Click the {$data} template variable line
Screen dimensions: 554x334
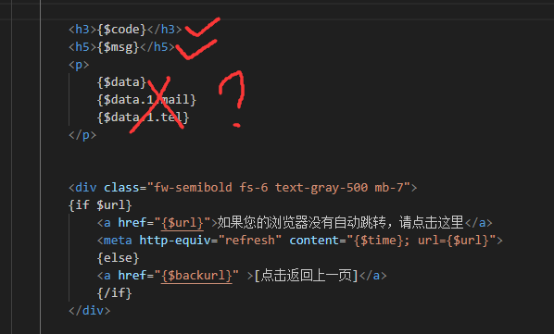pos(121,82)
